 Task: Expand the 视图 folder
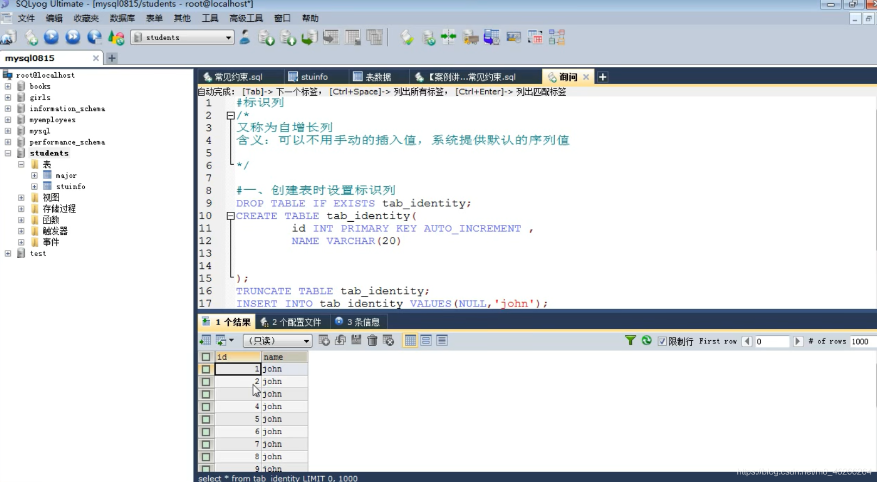click(21, 198)
